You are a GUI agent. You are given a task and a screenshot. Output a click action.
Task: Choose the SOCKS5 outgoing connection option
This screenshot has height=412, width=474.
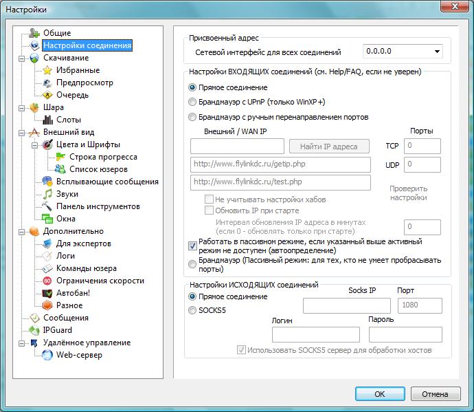pyautogui.click(x=192, y=310)
